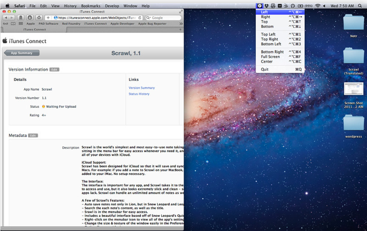Go back with Safari's back arrow
Screen dimensions: 367x231
coord(6,17)
